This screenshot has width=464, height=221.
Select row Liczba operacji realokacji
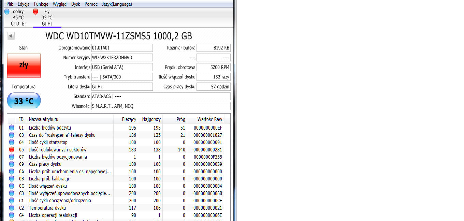[x=116, y=215]
